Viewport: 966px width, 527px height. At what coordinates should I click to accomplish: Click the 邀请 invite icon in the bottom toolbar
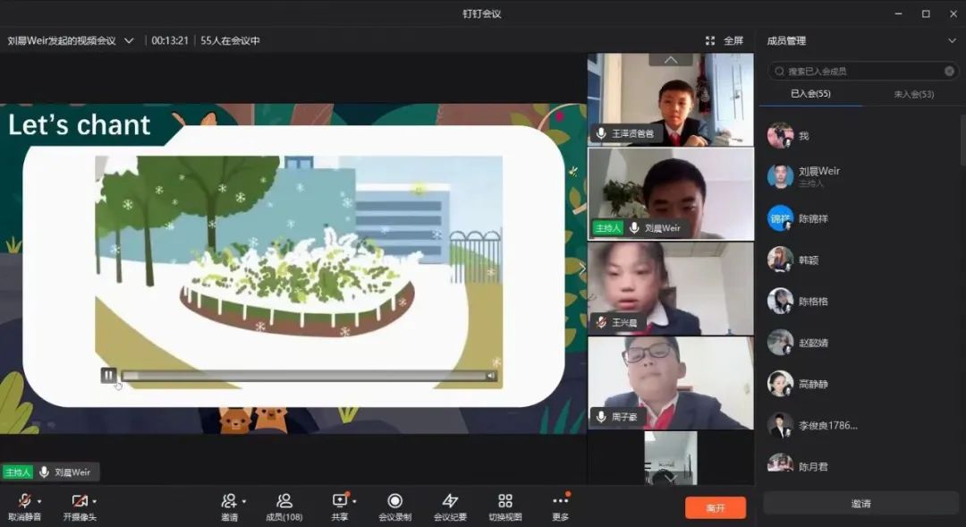229,502
